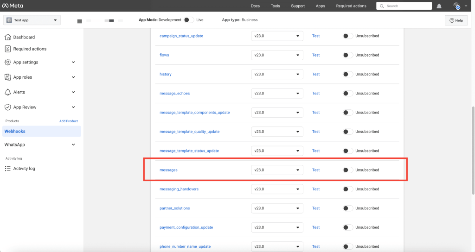Image resolution: width=475 pixels, height=252 pixels.
Task: Click Test link for message_echoes
Action: pos(316,94)
